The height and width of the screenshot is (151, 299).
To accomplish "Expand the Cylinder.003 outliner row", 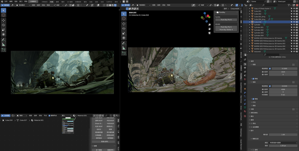I will pos(250,33).
